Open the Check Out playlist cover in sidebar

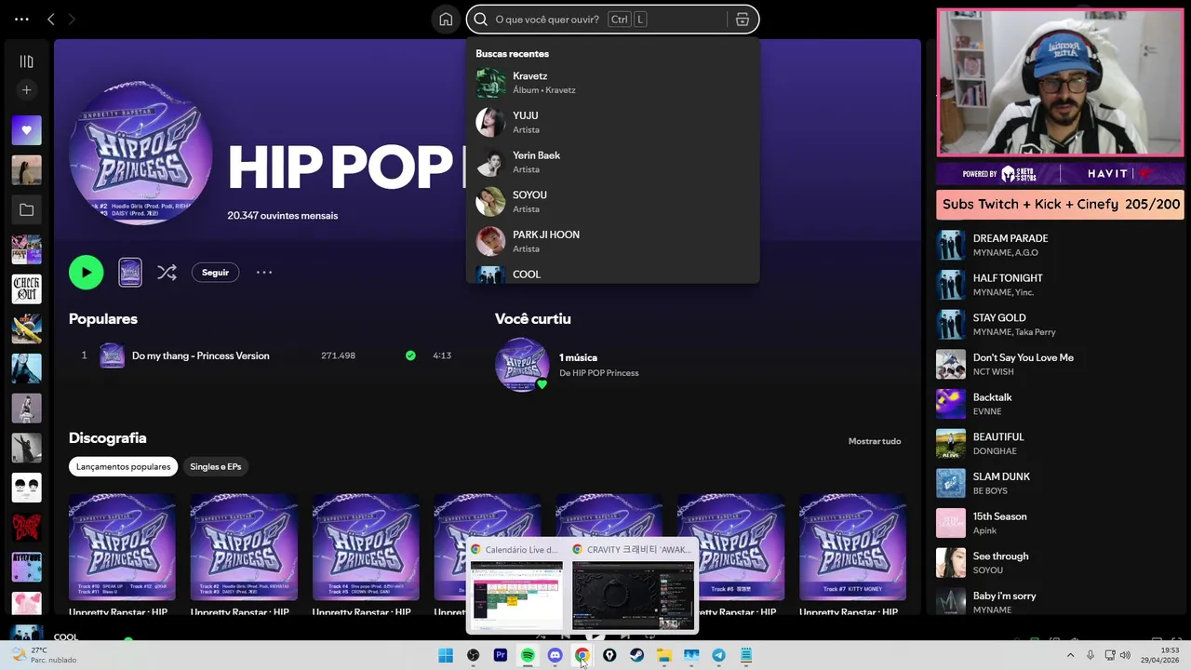26,289
